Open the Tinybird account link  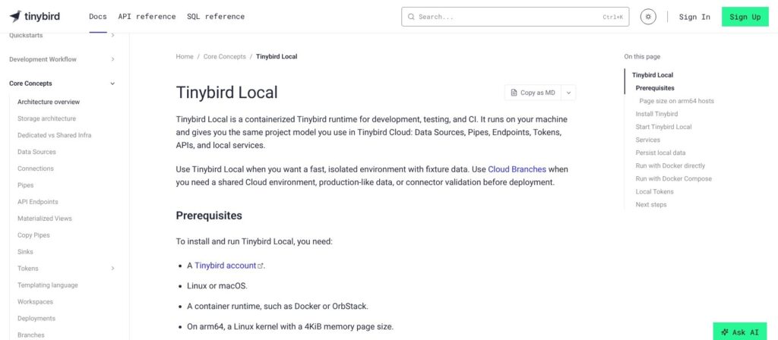pyautogui.click(x=225, y=266)
